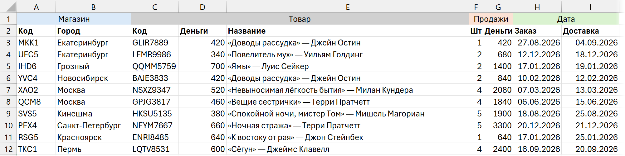Select cell with code GLIR7889
The width and height of the screenshot is (625, 156).
click(154, 43)
